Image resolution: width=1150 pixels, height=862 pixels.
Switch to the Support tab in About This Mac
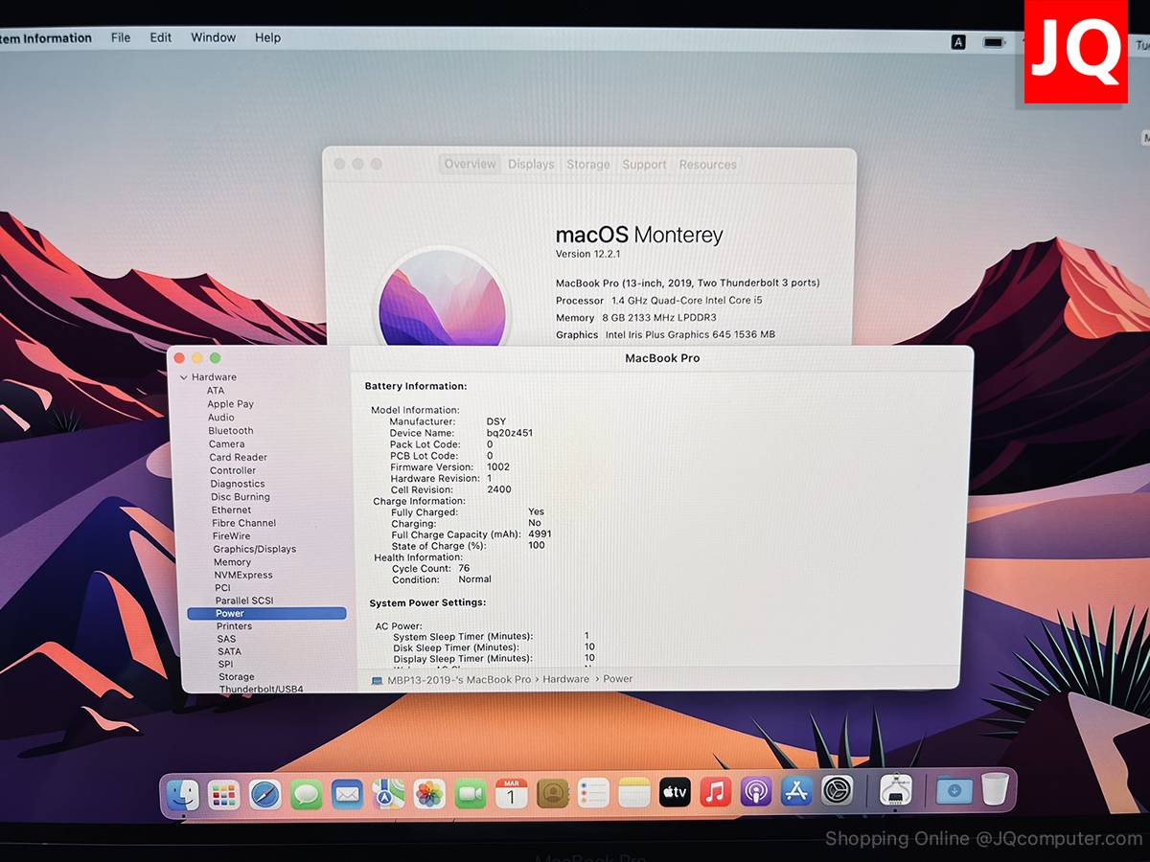[x=644, y=164]
